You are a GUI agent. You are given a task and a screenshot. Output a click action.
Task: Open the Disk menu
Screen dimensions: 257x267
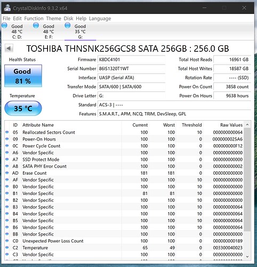coord(68,18)
